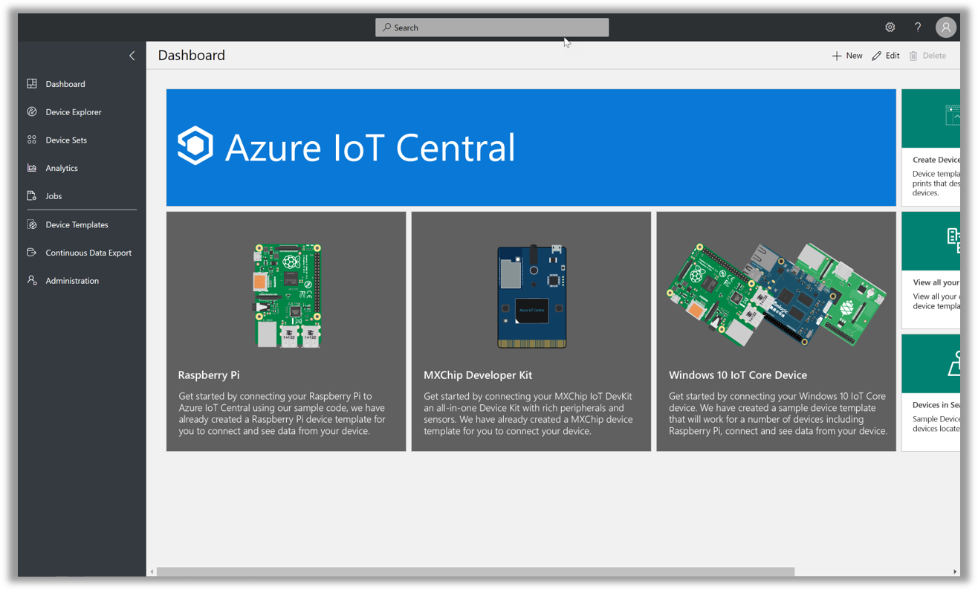
Task: Focus the Search input field
Action: (492, 27)
